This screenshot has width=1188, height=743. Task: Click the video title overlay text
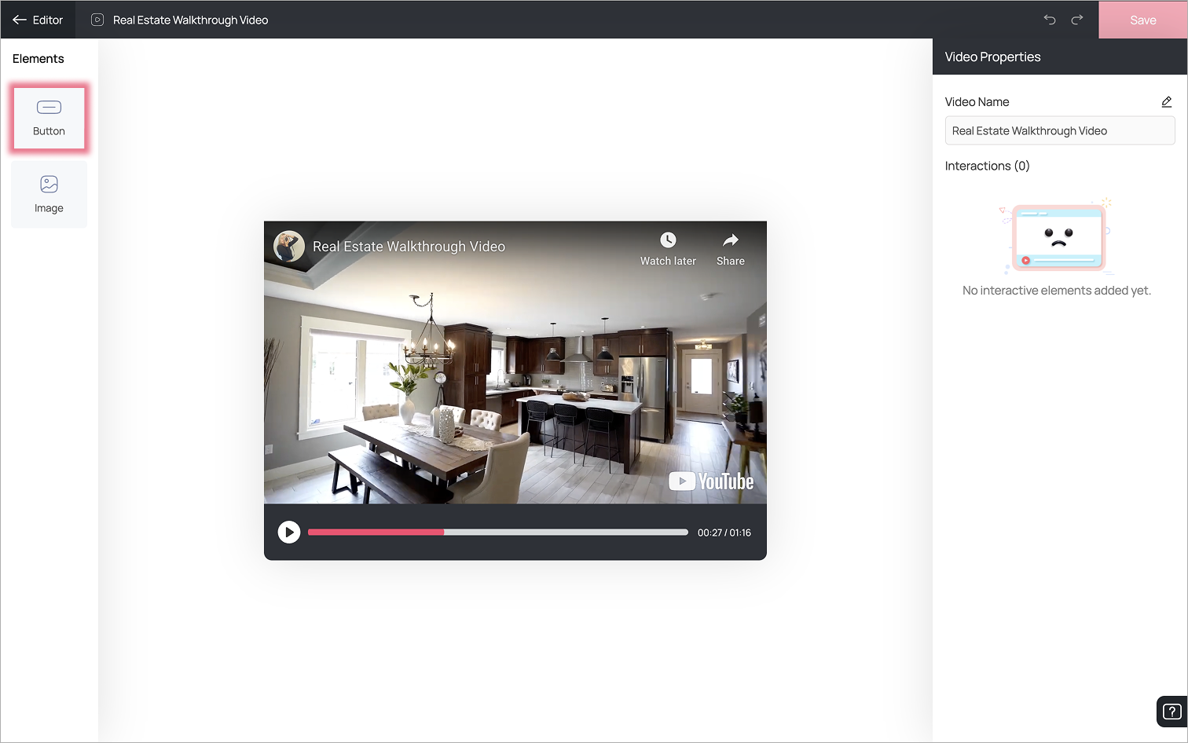coord(409,247)
